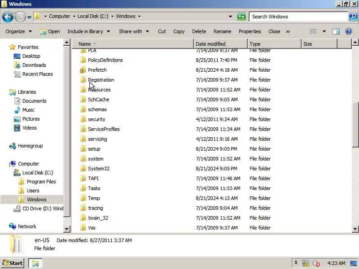
Task: Open Downloads in the sidebar
Action: coord(34,65)
